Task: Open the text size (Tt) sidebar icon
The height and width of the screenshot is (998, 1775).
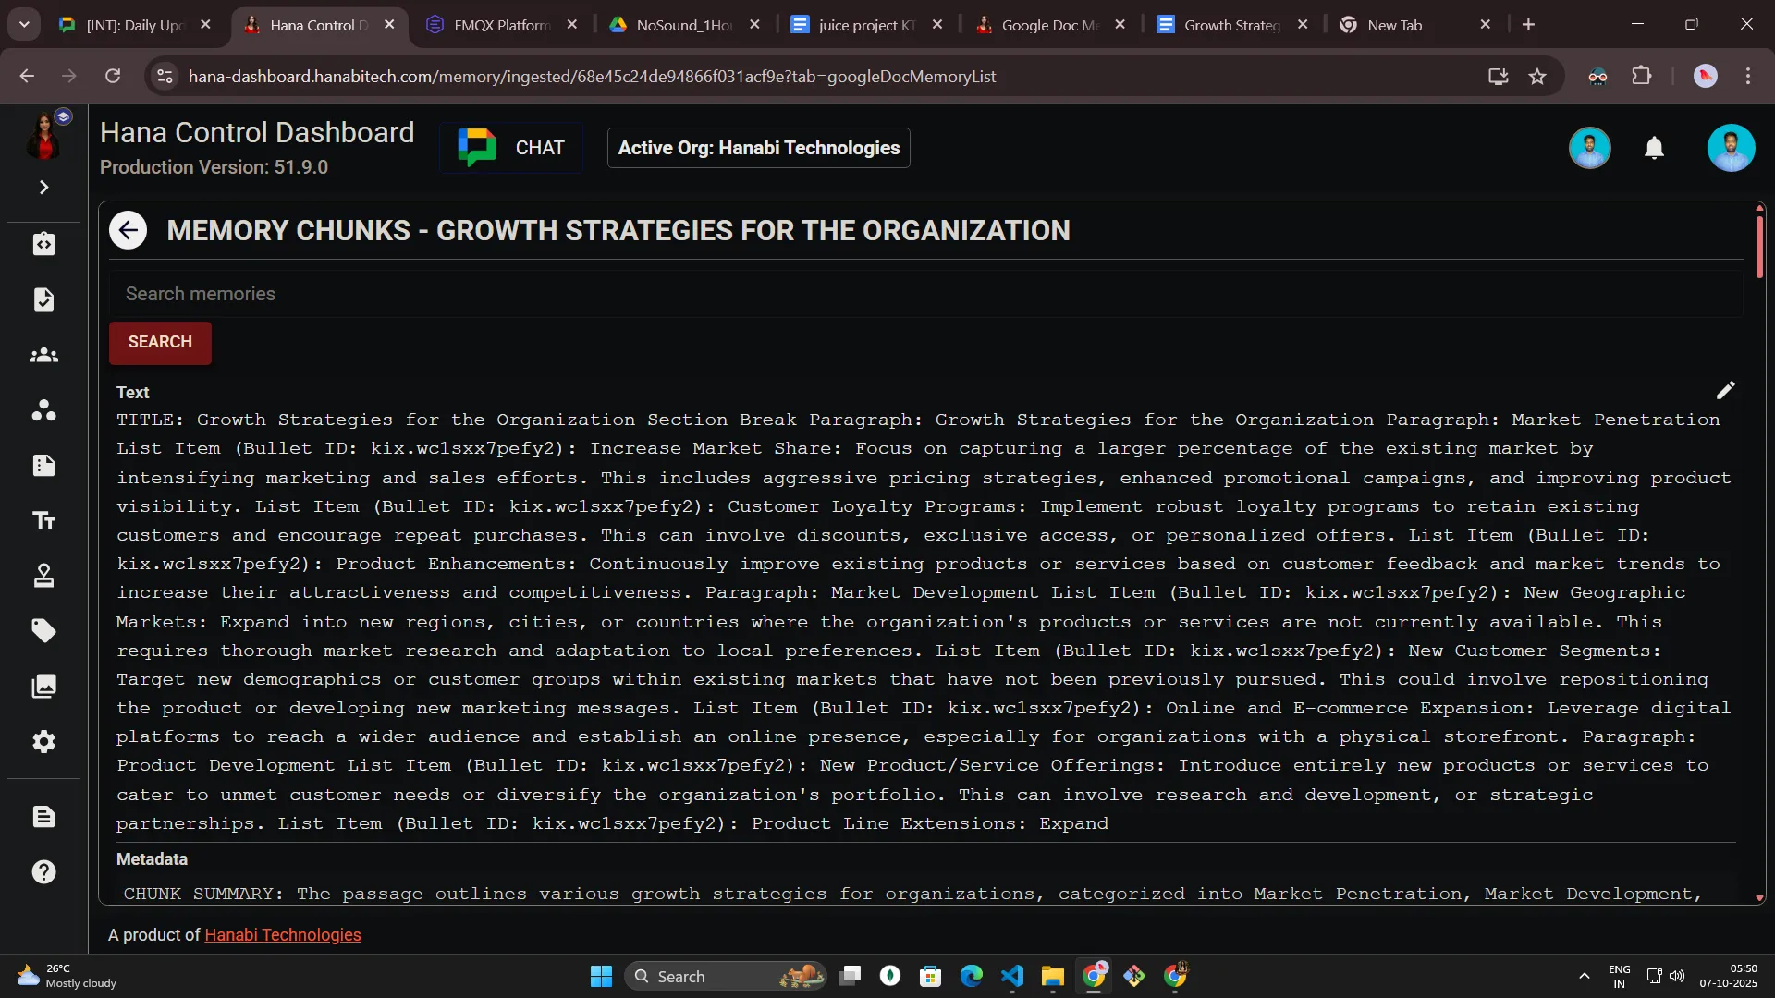Action: pos(43,521)
